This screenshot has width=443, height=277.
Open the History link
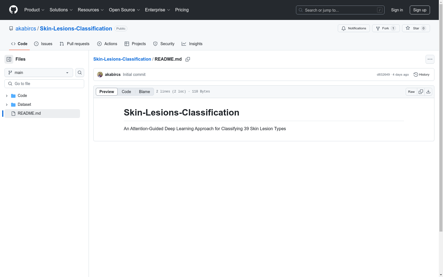click(421, 75)
